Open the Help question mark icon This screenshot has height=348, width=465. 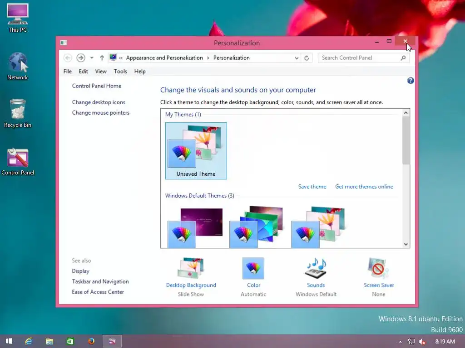411,81
